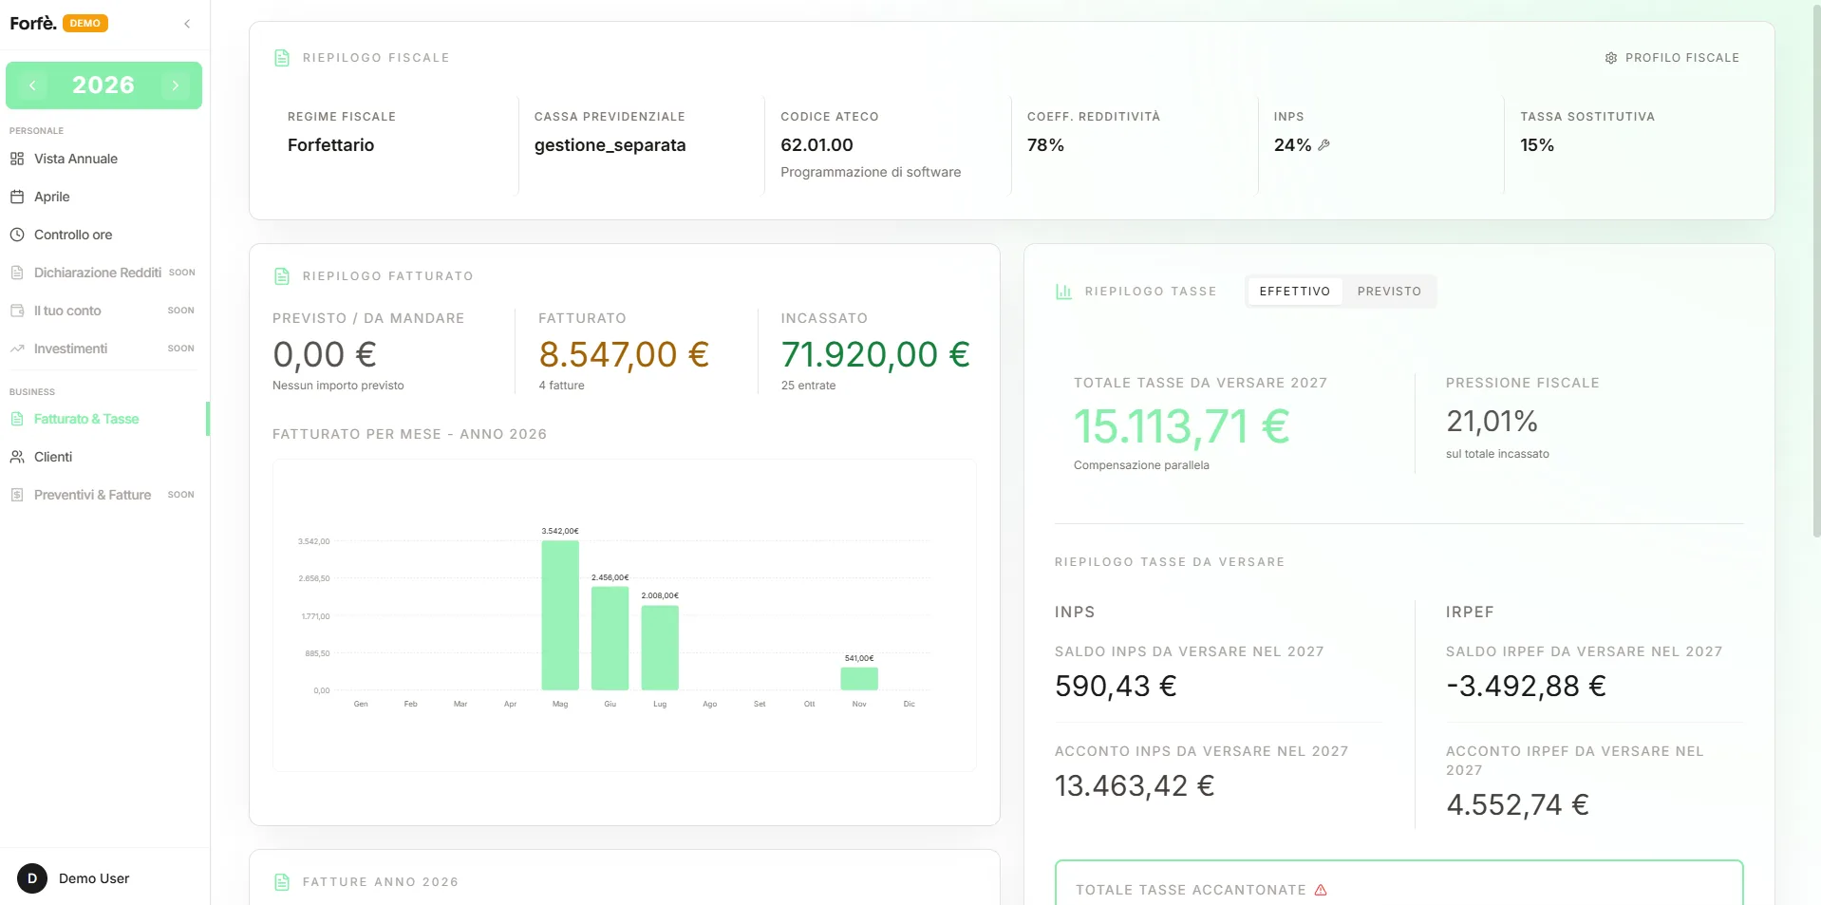Click acconto INPS 13.463,42 €
Image resolution: width=1821 pixels, height=905 pixels.
coord(1136,786)
